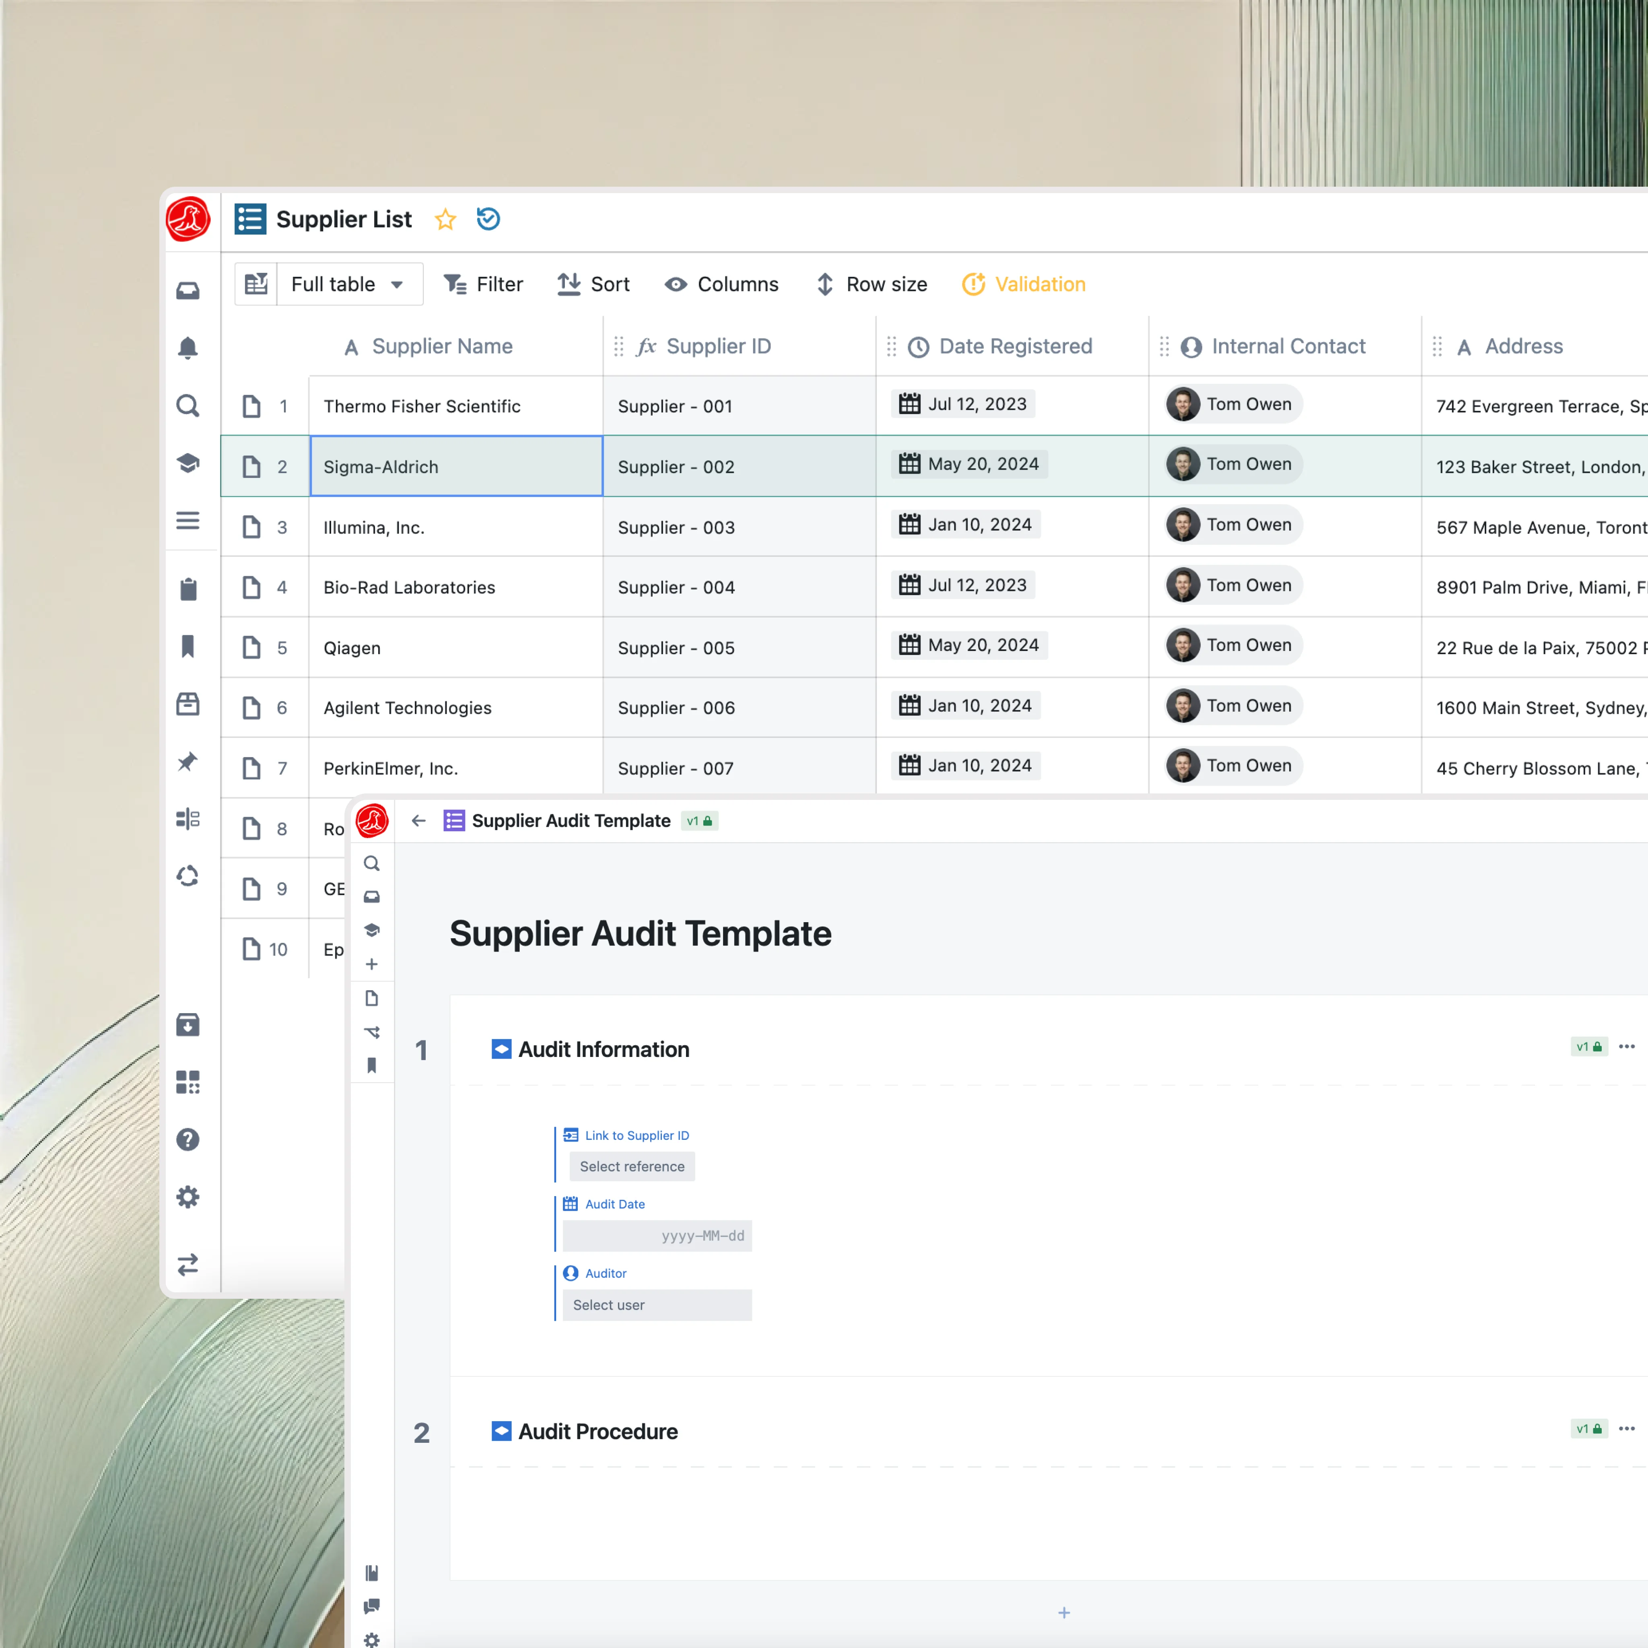Open the Columns visibility menu
This screenshot has height=1648, width=1648.
722,284
